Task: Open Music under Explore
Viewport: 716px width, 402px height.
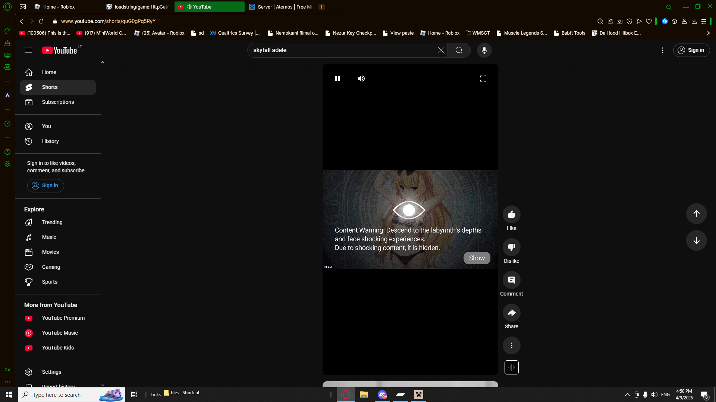Action: 58,237
